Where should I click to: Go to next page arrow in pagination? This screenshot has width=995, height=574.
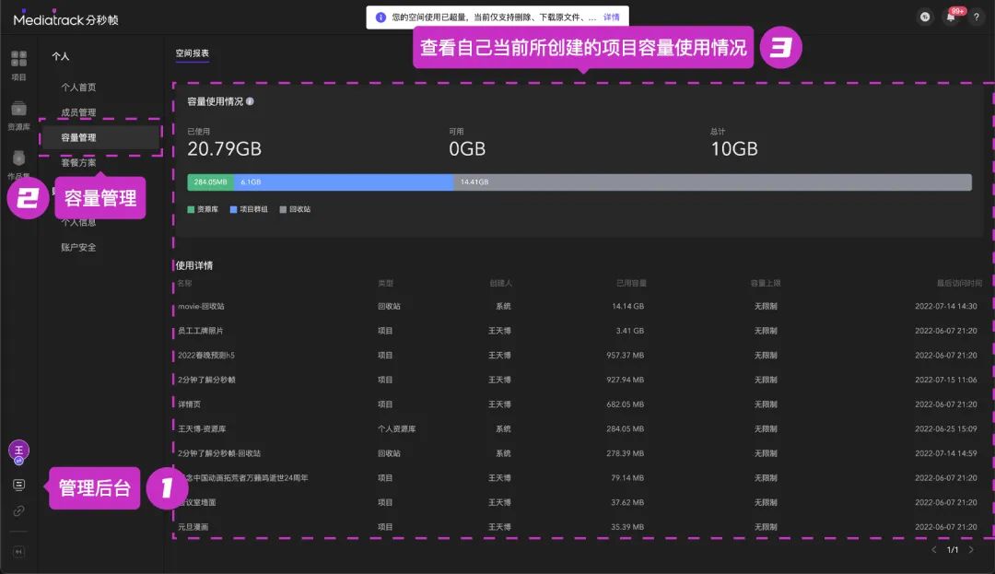pyautogui.click(x=971, y=550)
